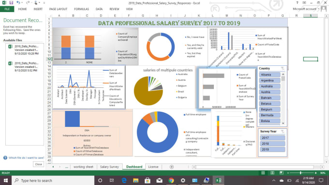Open the FORMULAS ribbon tab
Viewport: 329px width, 185px height.
tap(81, 9)
